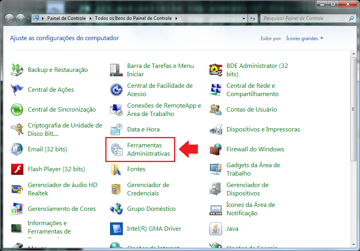Click the scrollbar up arrow

click(x=353, y=54)
